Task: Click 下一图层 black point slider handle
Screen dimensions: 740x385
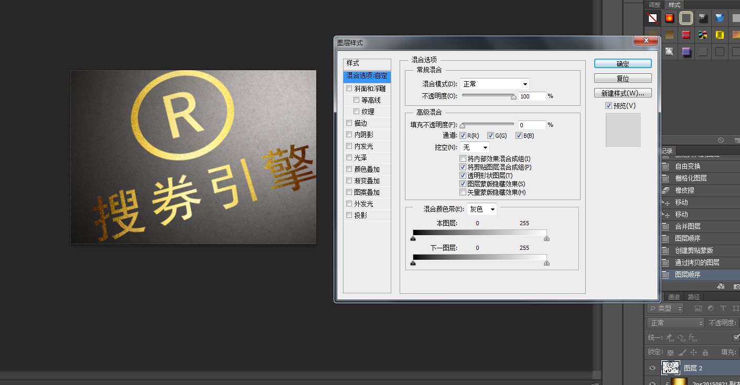Action: pyautogui.click(x=413, y=263)
